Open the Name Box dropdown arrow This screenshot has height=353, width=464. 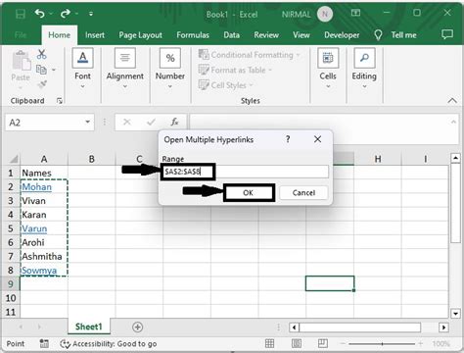click(87, 122)
